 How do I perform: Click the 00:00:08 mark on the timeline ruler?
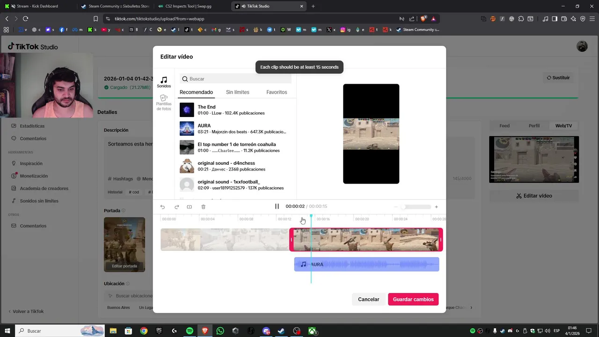pyautogui.click(x=246, y=219)
